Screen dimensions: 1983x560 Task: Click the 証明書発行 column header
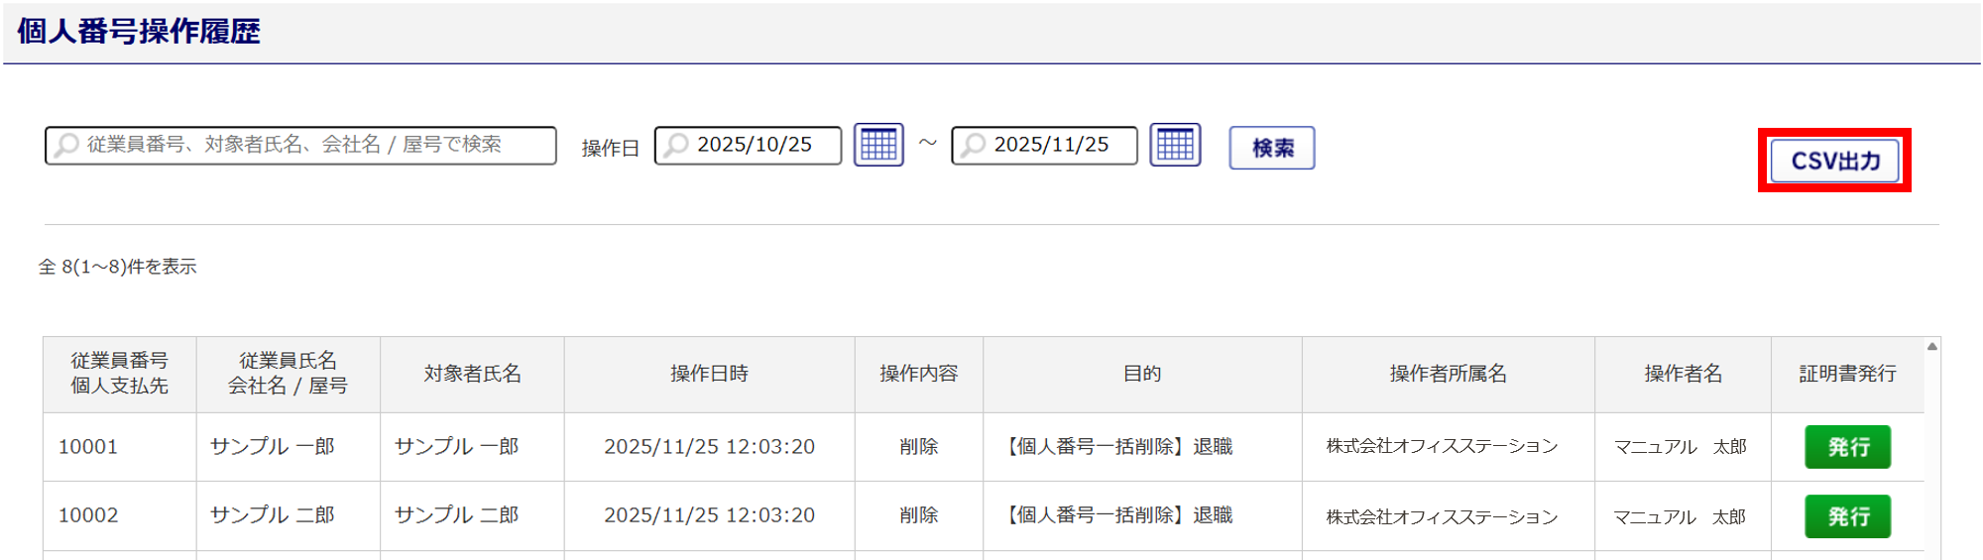pos(1847,374)
